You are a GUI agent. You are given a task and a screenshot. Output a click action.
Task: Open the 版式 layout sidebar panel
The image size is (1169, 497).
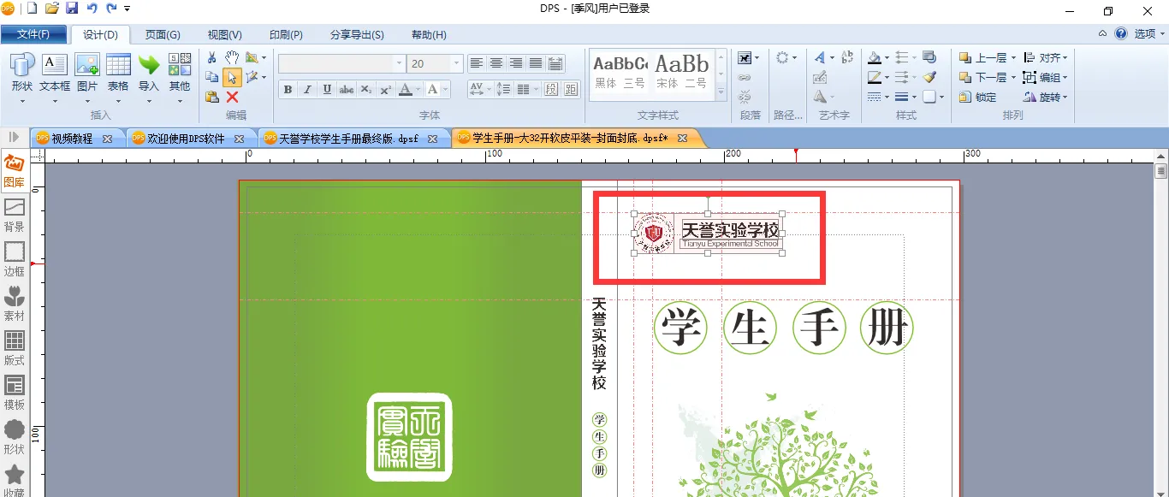pos(14,348)
